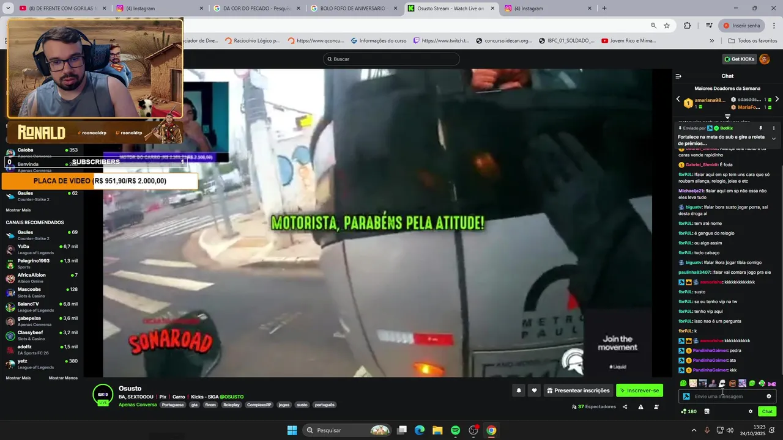Open gabepeixe recommended channel
The width and height of the screenshot is (783, 440).
click(42, 321)
